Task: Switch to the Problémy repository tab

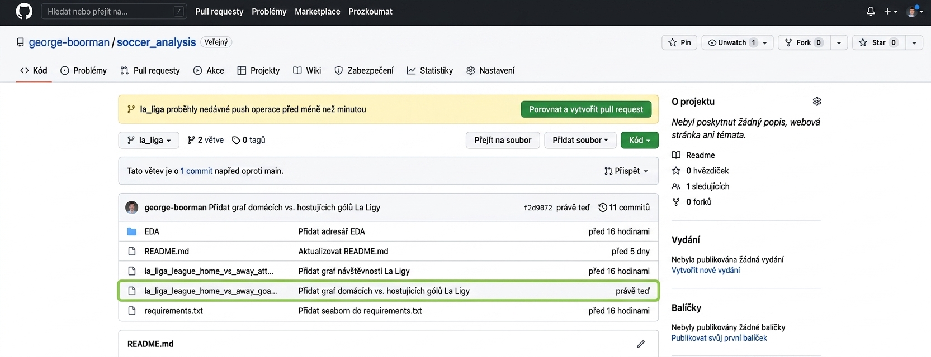Action: [x=83, y=70]
